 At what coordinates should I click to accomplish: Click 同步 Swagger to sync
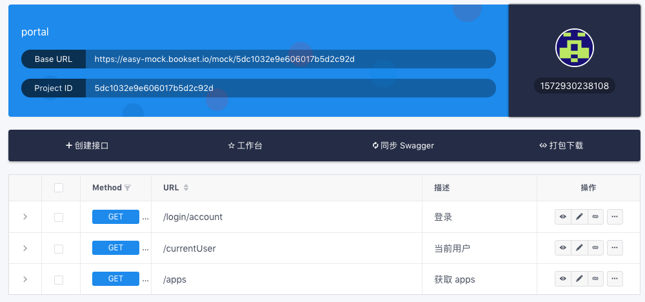[x=403, y=146]
